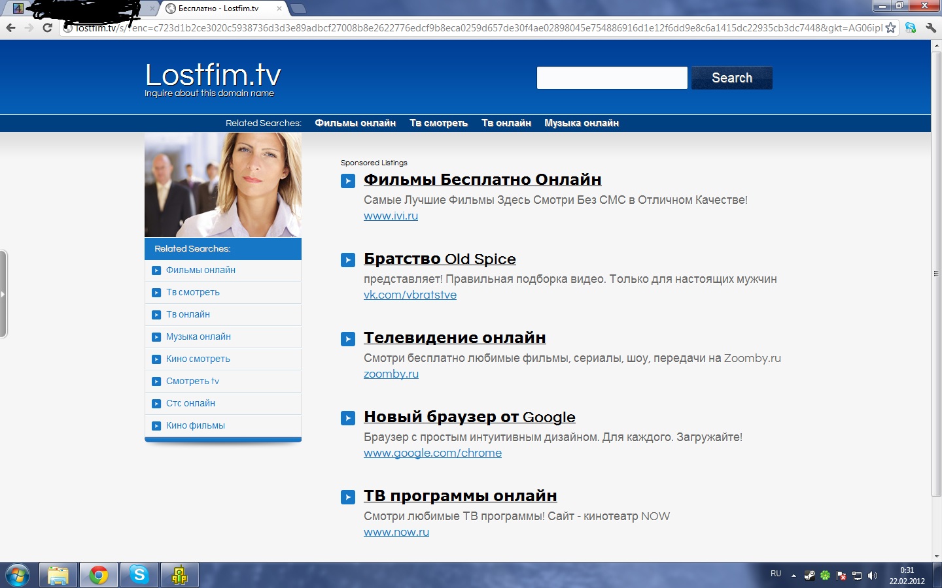Open vk.com/vbratstve link

(x=410, y=295)
